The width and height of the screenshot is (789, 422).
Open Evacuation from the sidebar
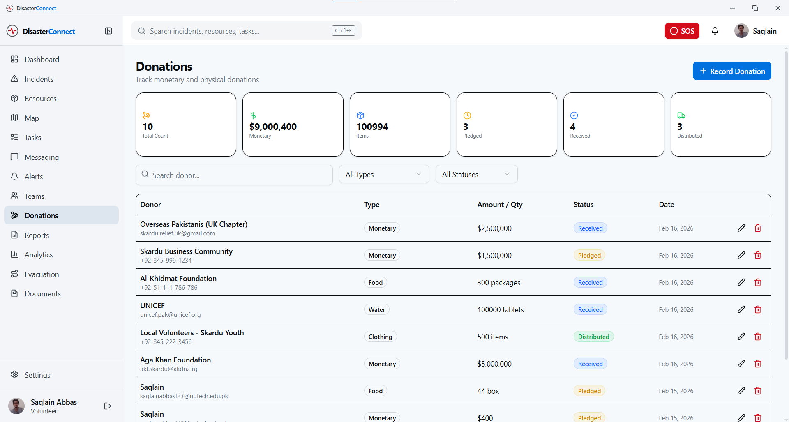[42, 274]
